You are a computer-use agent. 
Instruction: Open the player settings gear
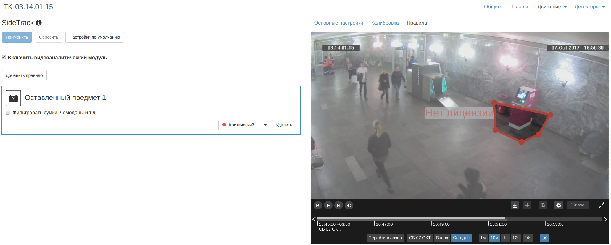click(559, 205)
